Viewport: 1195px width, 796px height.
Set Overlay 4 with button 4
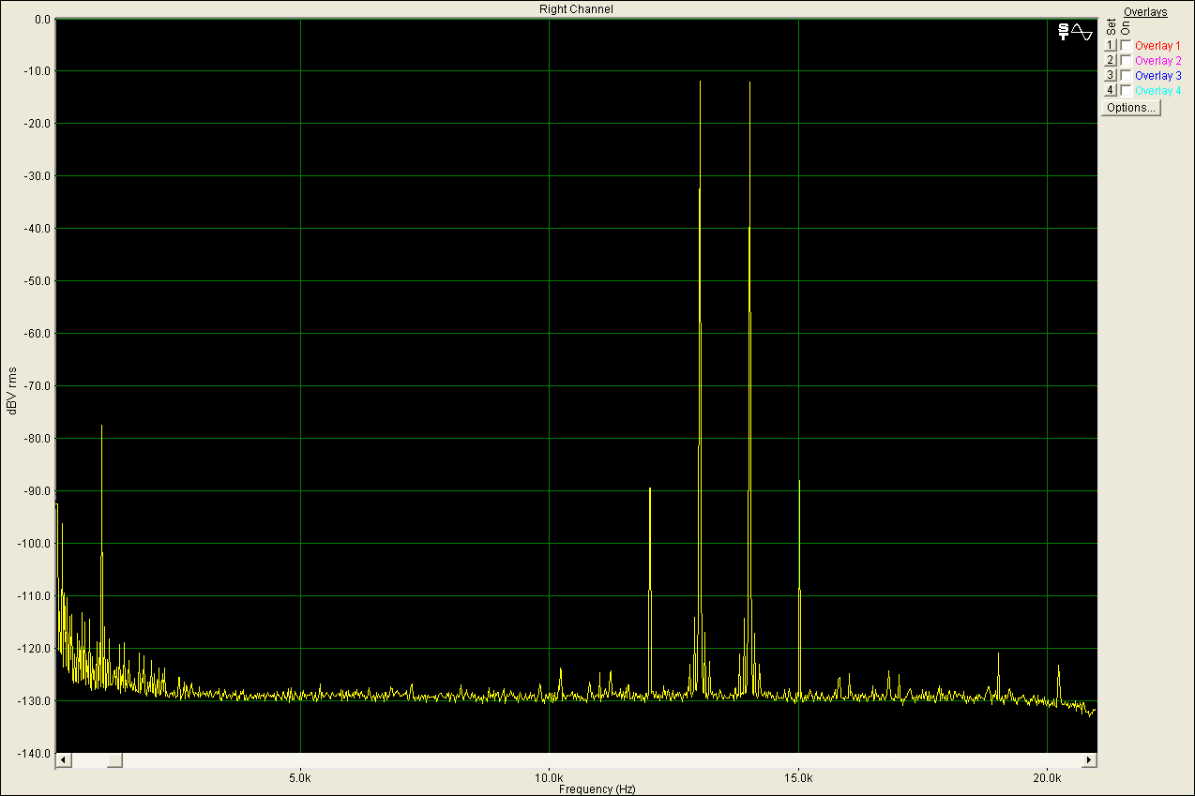pos(1110,90)
